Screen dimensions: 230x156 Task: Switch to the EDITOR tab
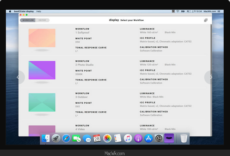42,20
